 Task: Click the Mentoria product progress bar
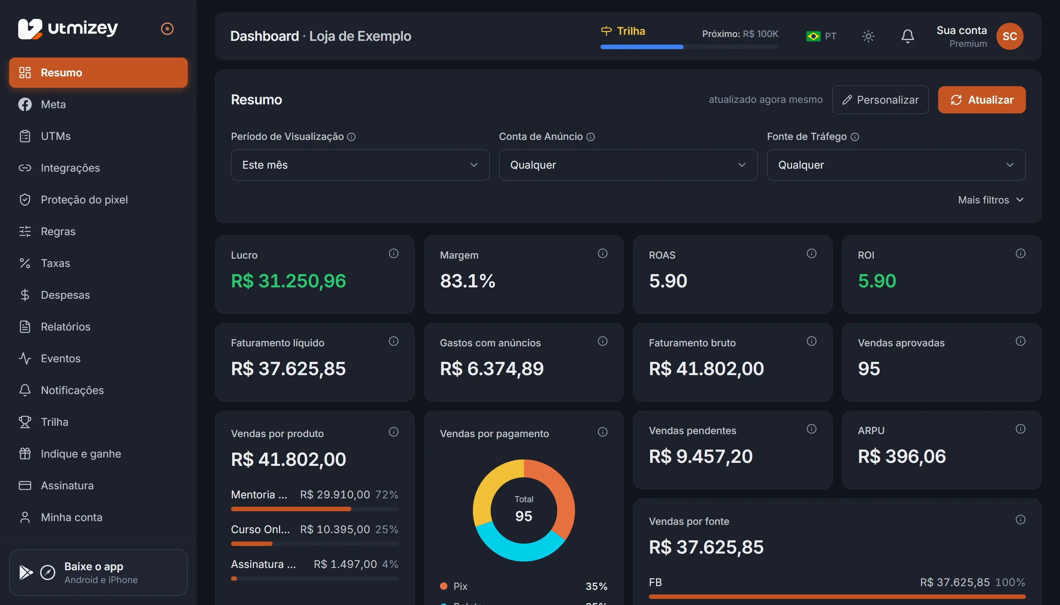tap(315, 509)
